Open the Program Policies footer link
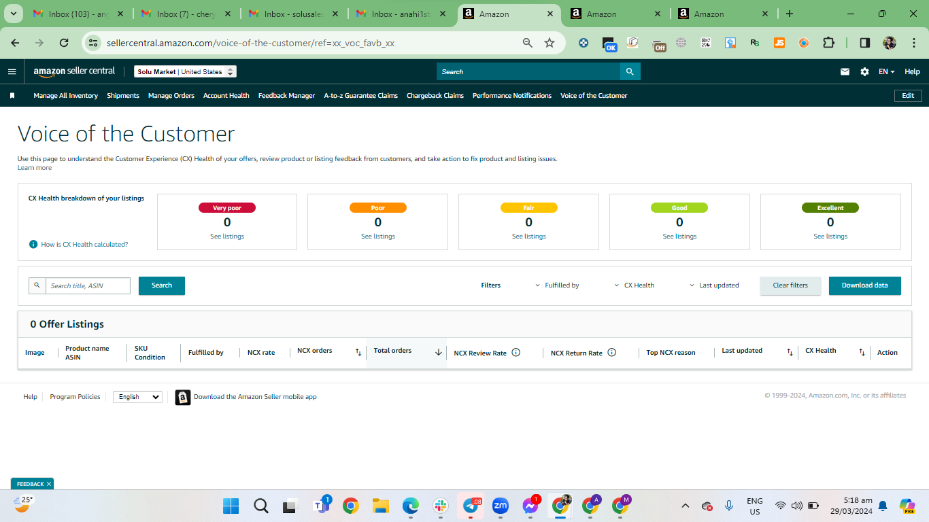This screenshot has width=929, height=522. click(x=75, y=397)
